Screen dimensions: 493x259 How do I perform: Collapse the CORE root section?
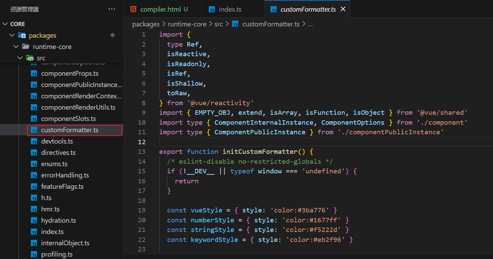[x=5, y=24]
